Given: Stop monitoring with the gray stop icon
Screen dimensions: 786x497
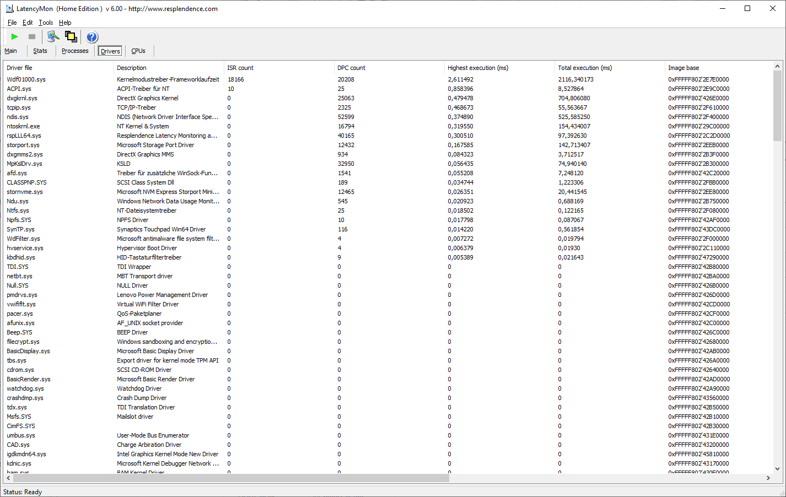Looking at the screenshot, I should (32, 37).
